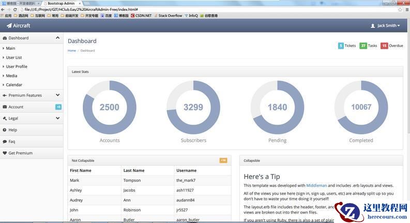Image resolution: width=410 pixels, height=223 pixels.
Task: Click the blue badge on Account row
Action: [58, 107]
